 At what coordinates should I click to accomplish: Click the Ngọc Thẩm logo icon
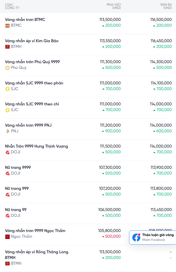click(7, 237)
